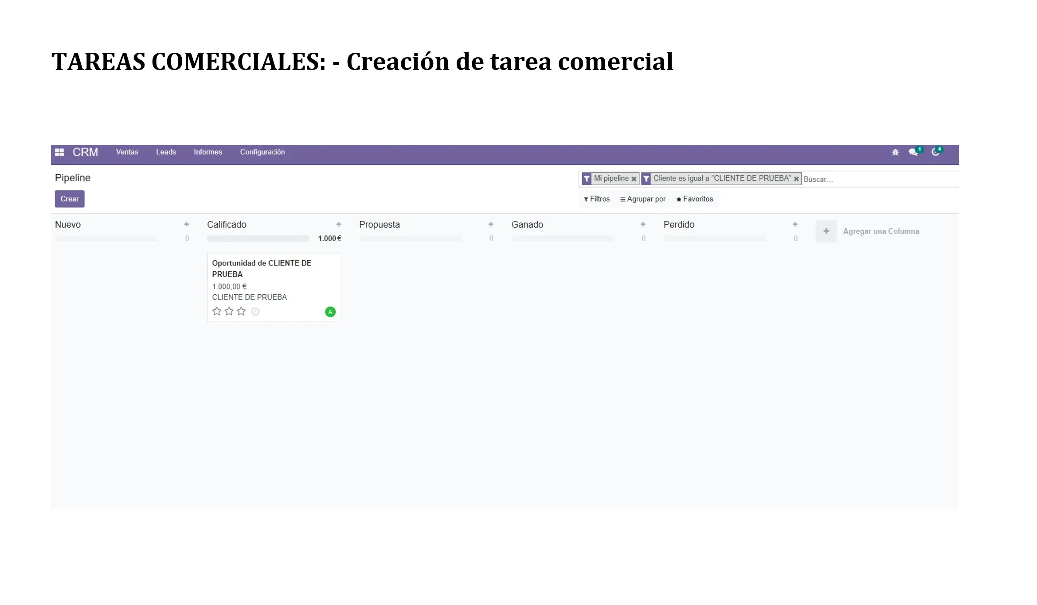Open the apps grid menu icon
The width and height of the screenshot is (1037, 605).
[59, 152]
